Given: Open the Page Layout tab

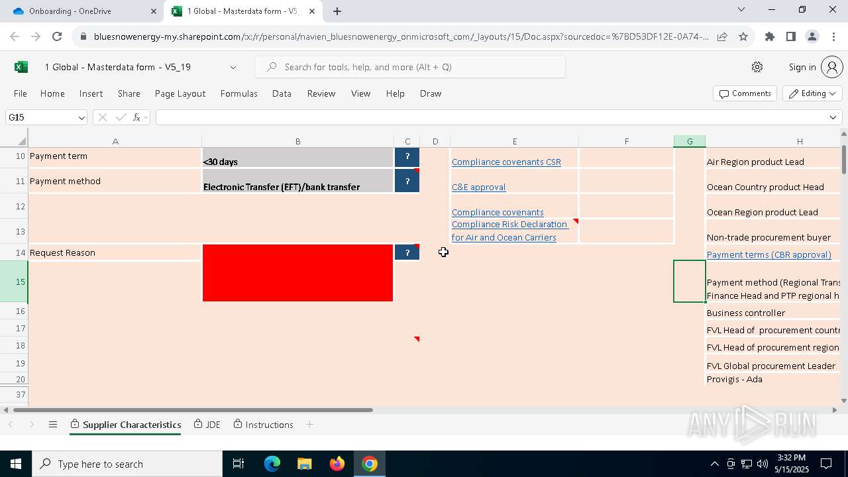Looking at the screenshot, I should 180,93.
